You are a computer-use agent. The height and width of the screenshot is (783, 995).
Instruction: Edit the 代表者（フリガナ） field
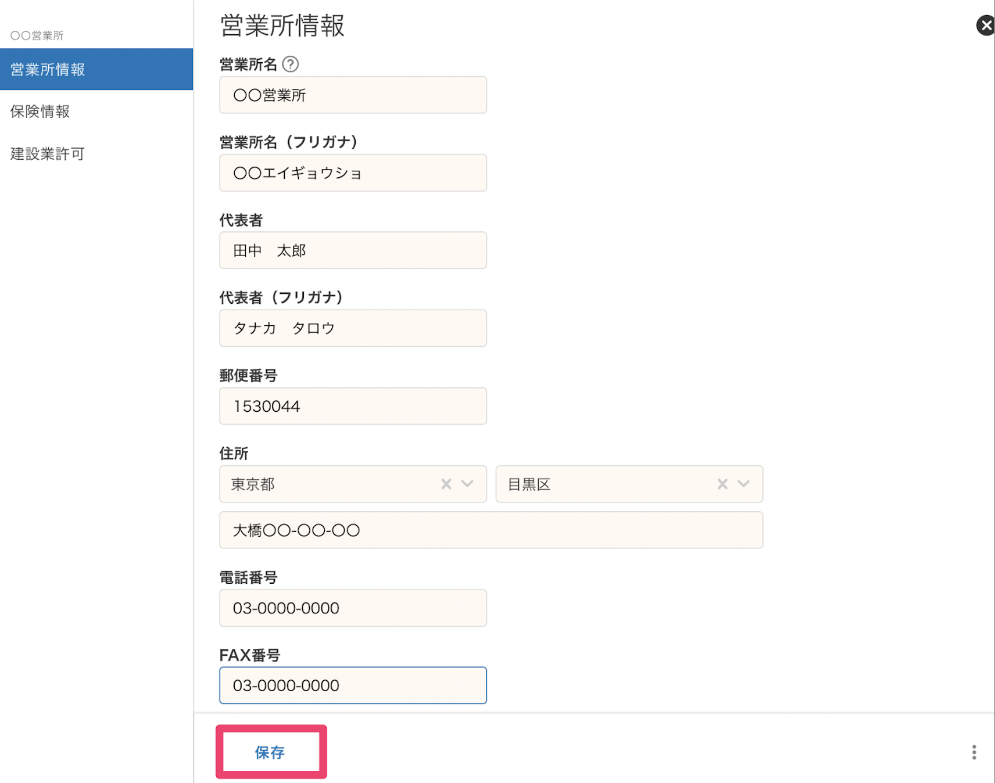353,328
